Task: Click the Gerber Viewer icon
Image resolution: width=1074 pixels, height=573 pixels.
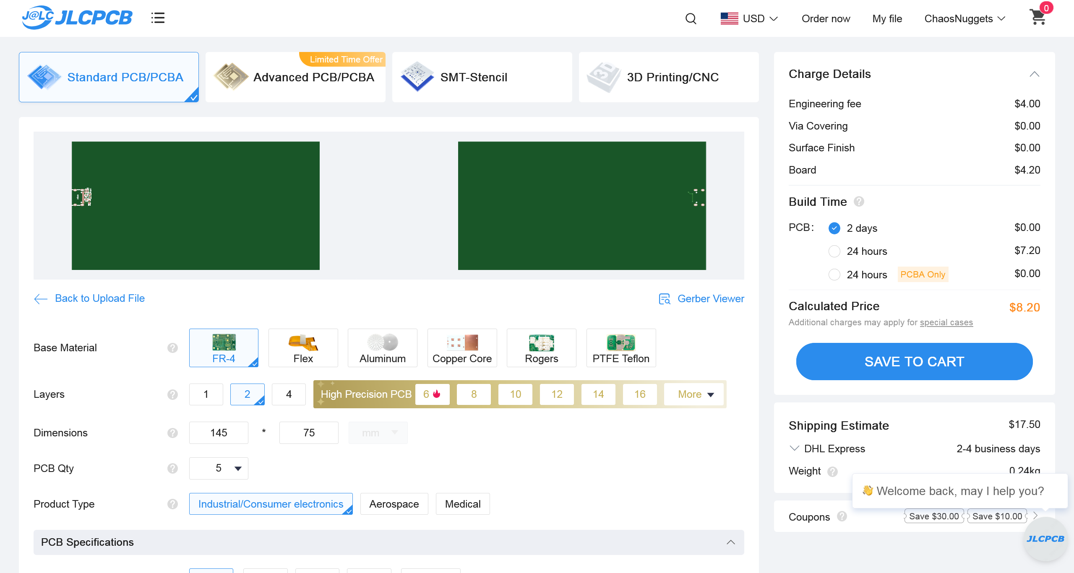Action: (x=665, y=299)
